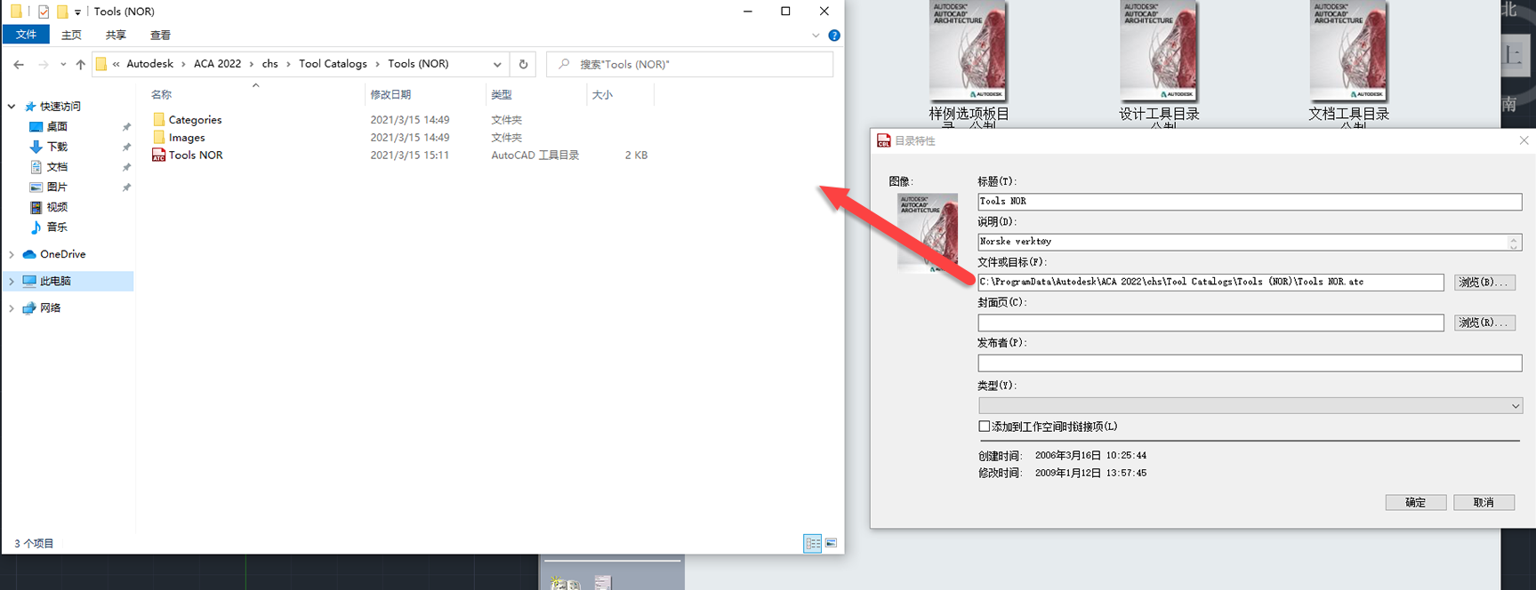Image resolution: width=1536 pixels, height=590 pixels.
Task: Click 浏览(B) next to file target
Action: tap(1484, 283)
